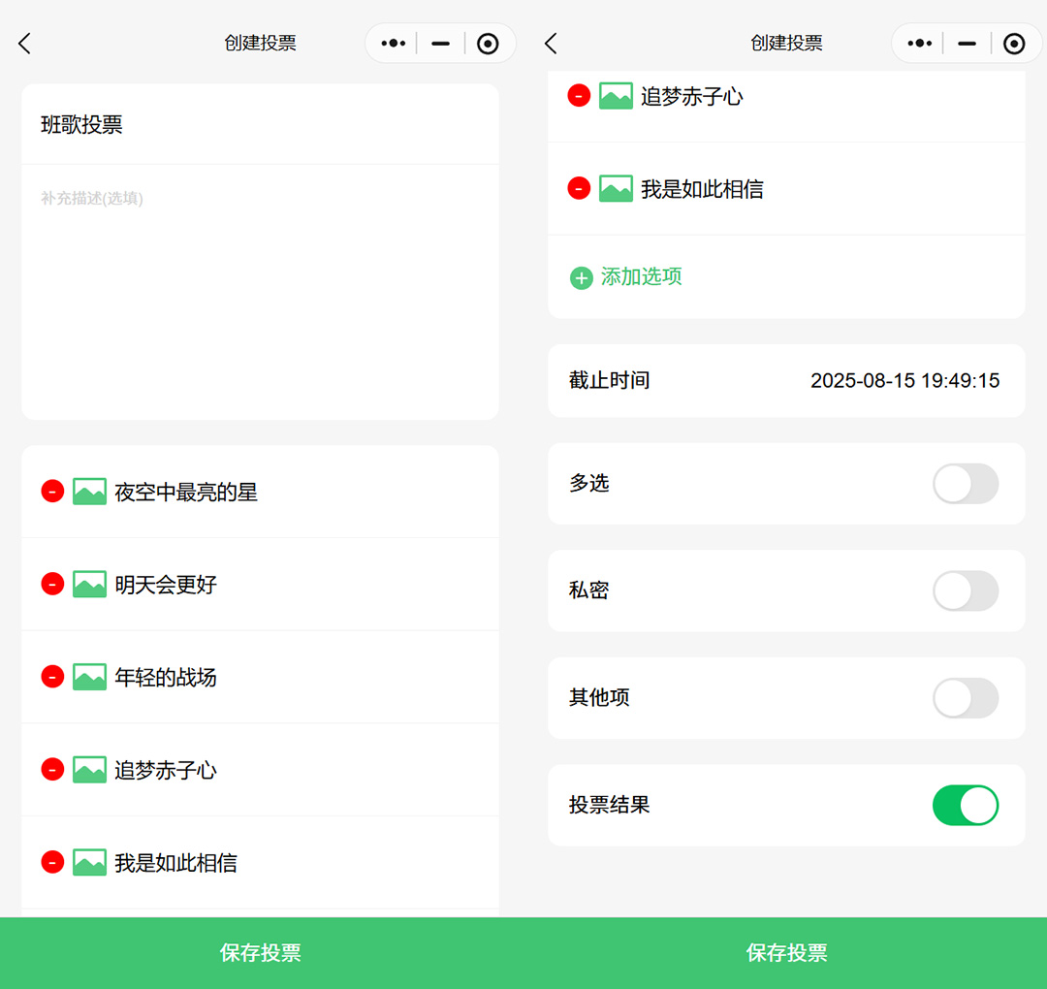Enable the 其他项 switch
1047x989 pixels.
(x=965, y=698)
